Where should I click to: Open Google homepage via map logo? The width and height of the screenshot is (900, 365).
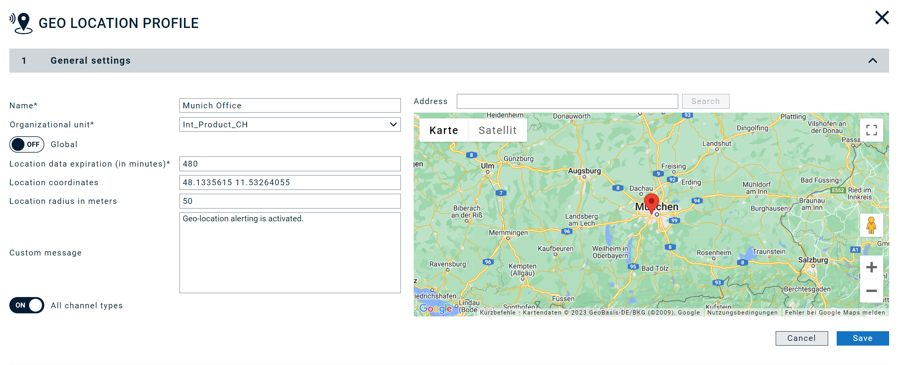tap(436, 309)
